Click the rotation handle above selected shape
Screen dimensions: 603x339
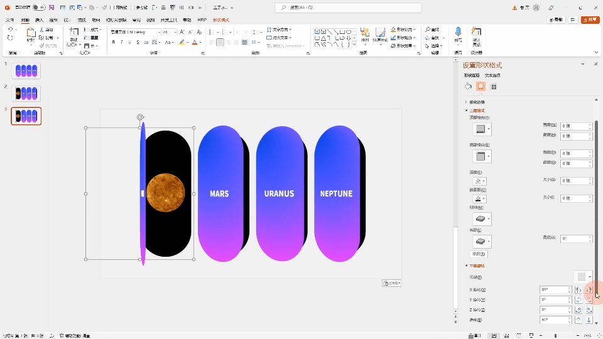point(140,117)
